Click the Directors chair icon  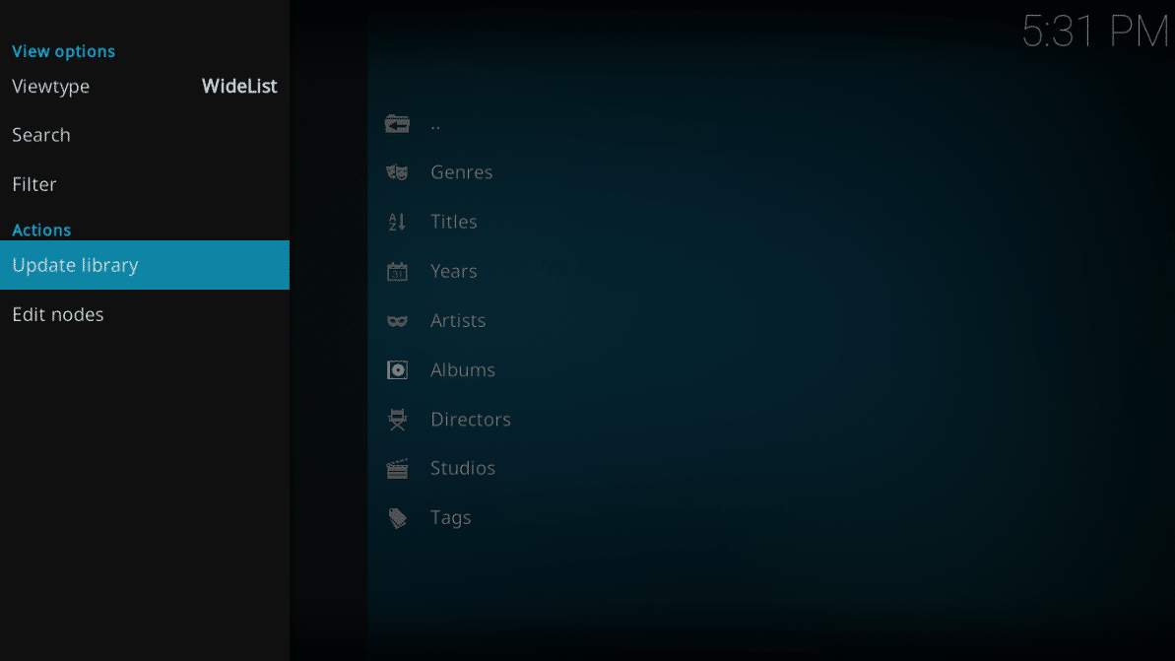click(397, 419)
